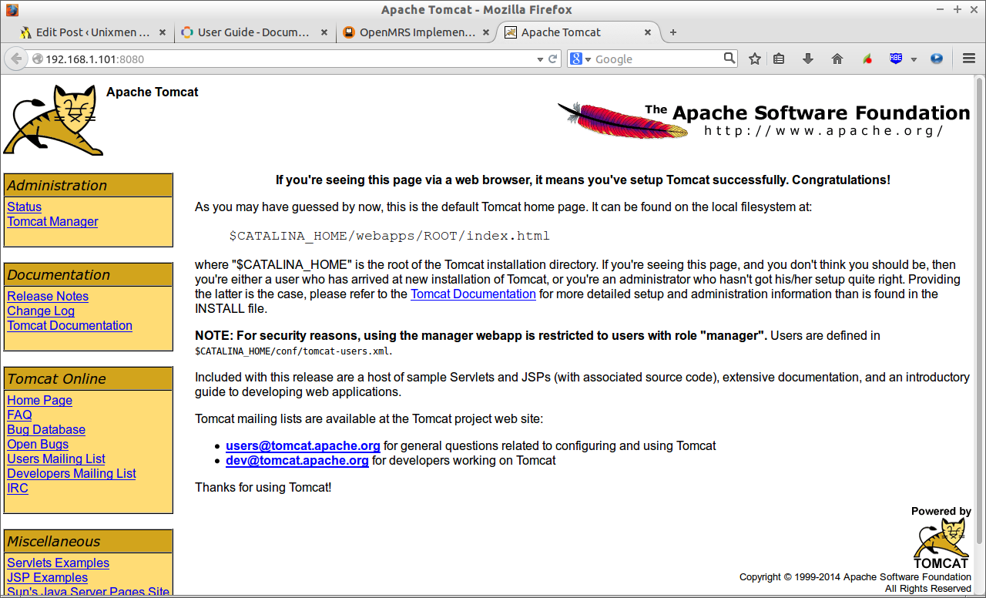
Task: Go back using the navigation arrow
Action: point(16,59)
